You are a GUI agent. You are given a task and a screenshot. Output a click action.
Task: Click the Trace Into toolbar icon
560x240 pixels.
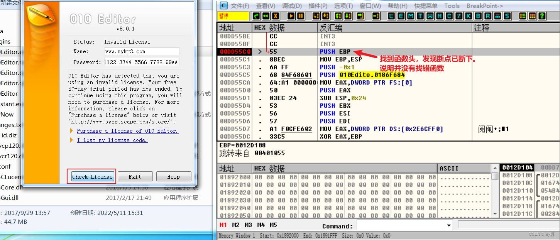[x=338, y=16]
